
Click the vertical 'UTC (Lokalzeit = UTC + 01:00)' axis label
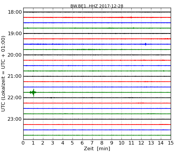pos(3,74)
